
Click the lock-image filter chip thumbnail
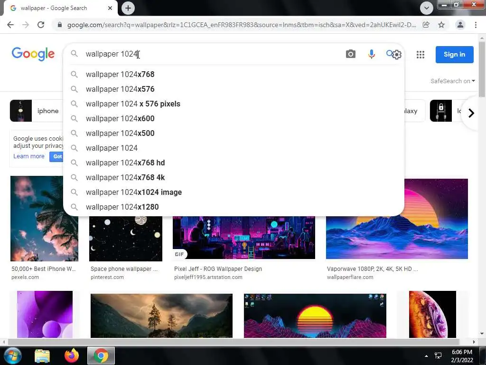[x=441, y=111]
